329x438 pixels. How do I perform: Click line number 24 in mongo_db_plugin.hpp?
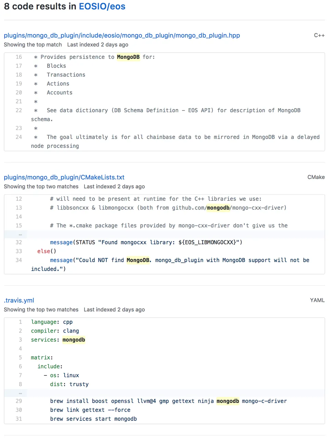(19, 137)
